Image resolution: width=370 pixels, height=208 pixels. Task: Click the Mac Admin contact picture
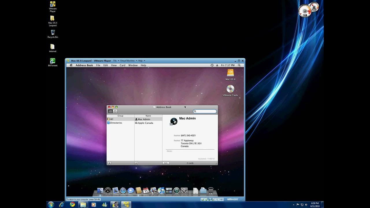[x=174, y=121]
